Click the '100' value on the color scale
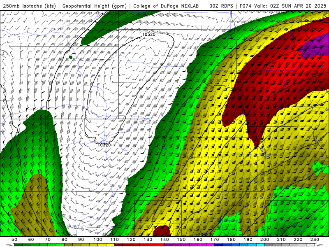The height and width of the screenshot is (247, 329). click(98, 240)
